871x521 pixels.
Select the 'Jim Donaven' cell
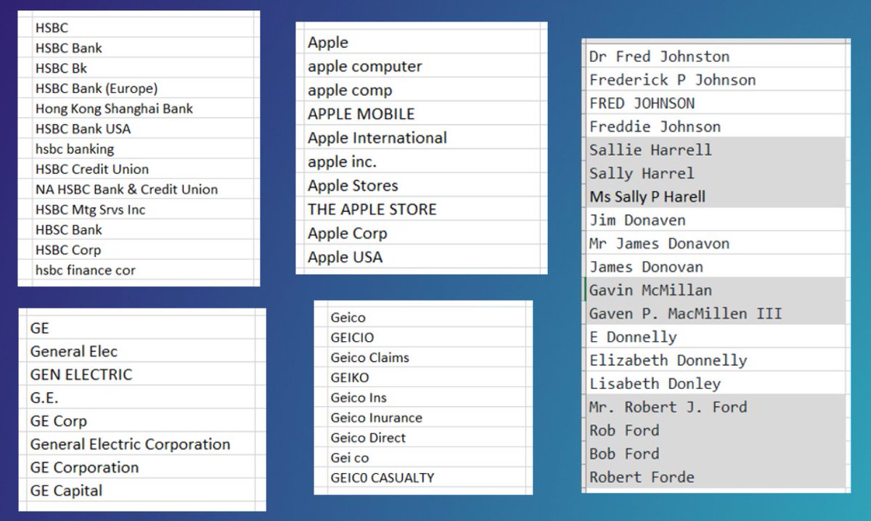(x=716, y=220)
